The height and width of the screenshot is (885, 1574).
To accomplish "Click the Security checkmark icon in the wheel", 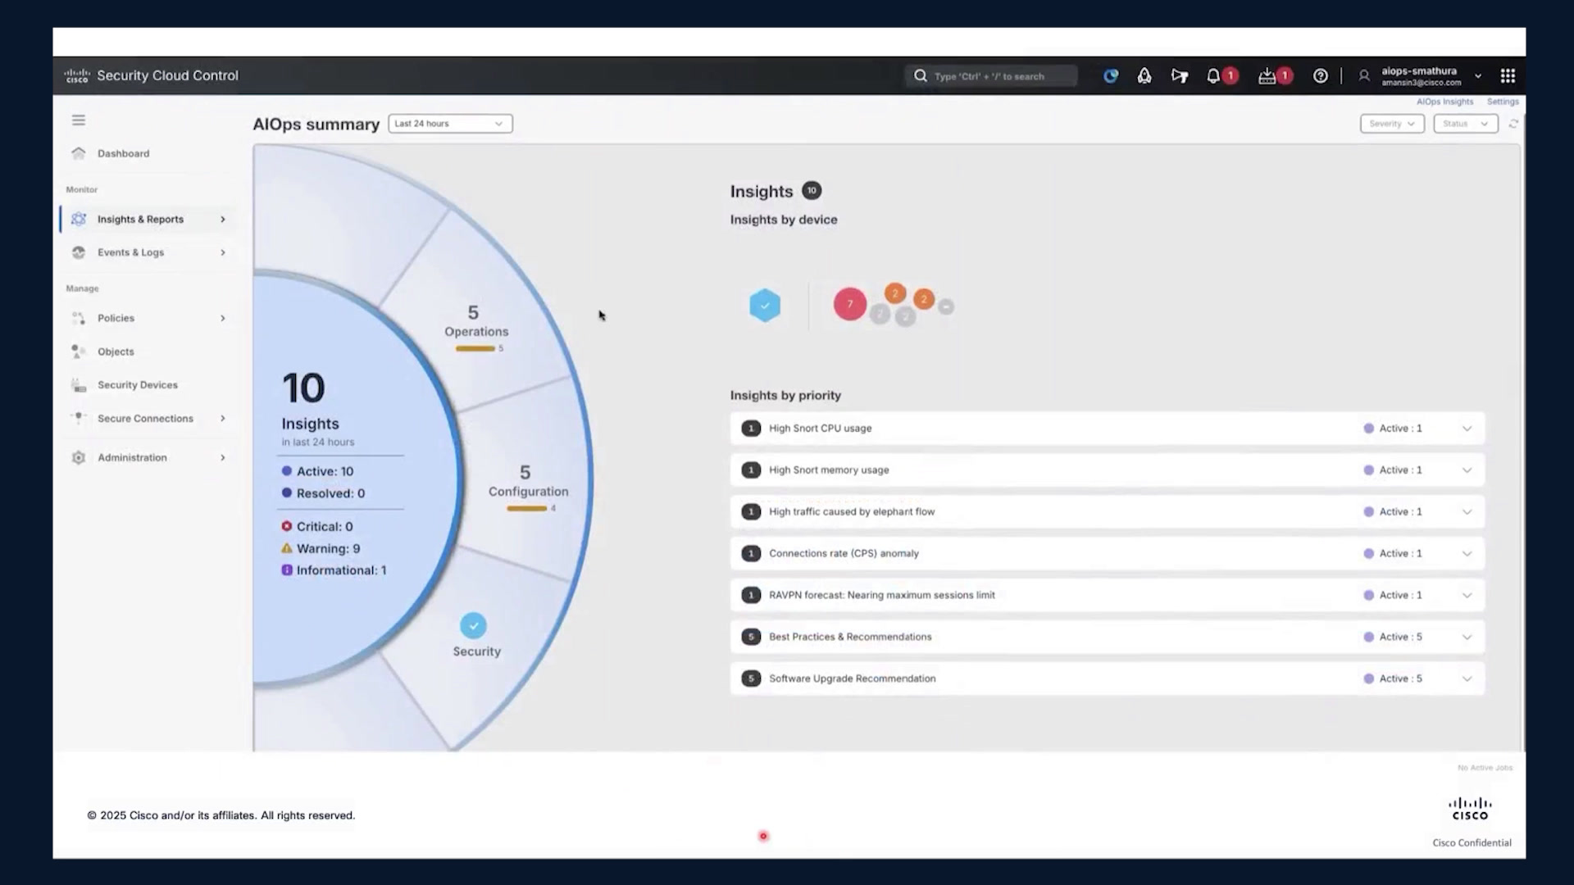I will click(x=473, y=626).
